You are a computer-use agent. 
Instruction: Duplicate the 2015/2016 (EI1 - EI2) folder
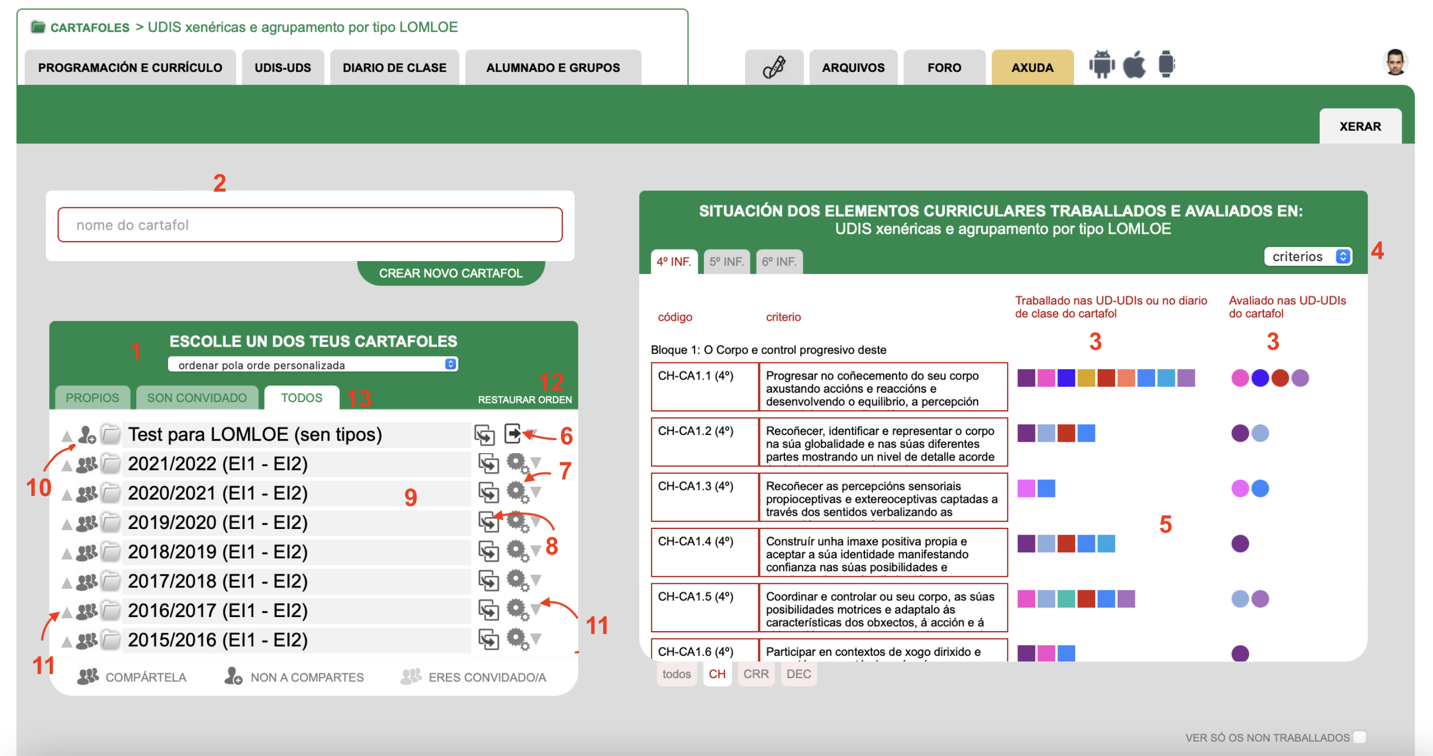pos(488,639)
